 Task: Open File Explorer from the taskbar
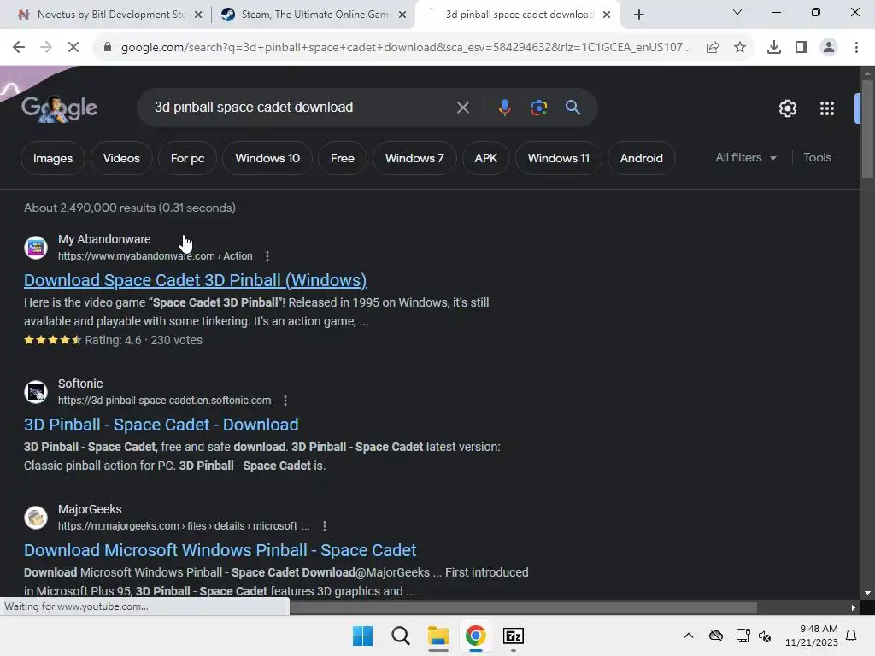438,635
